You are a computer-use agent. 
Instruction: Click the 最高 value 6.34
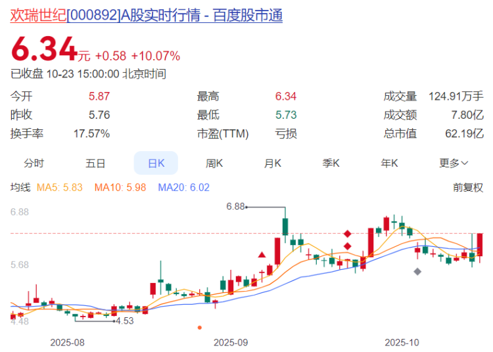pos(286,96)
